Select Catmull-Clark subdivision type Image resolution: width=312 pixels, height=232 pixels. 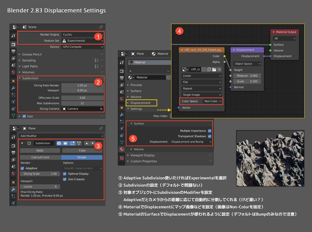point(40,157)
